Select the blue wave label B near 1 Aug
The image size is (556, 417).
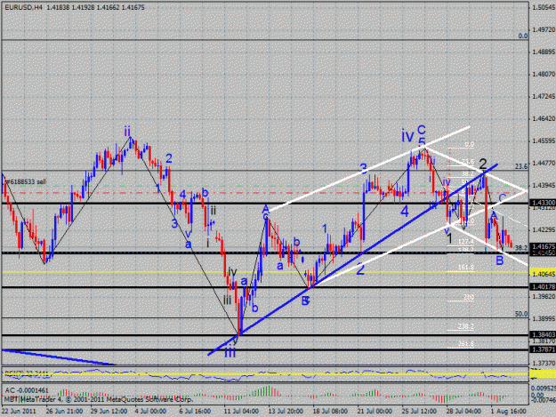(x=499, y=261)
